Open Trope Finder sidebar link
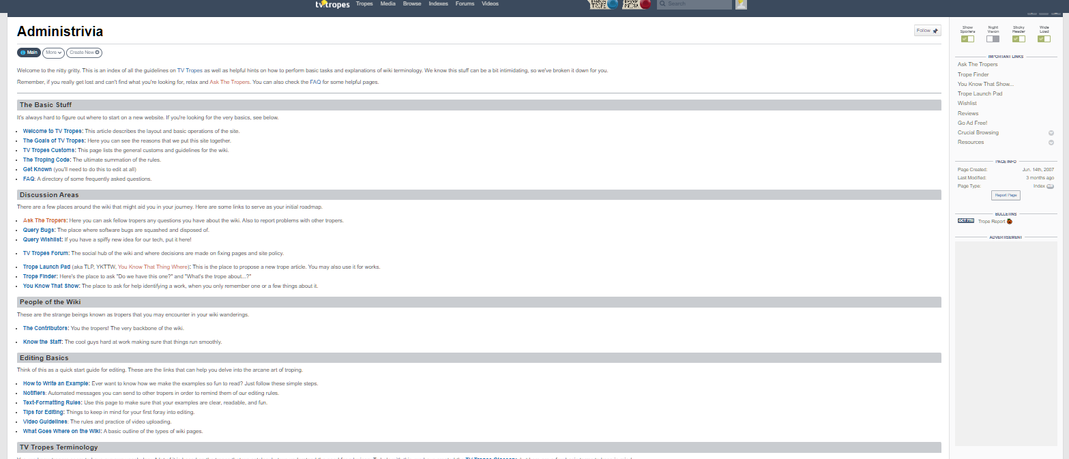The width and height of the screenshot is (1069, 459). pyautogui.click(x=973, y=74)
